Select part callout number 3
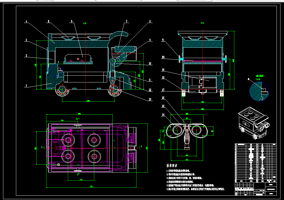Viewport: 284px width, 200px height. coord(26,40)
